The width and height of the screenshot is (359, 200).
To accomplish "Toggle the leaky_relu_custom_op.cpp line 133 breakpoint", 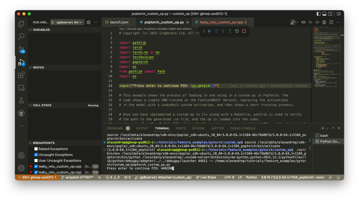I will click(x=36, y=166).
